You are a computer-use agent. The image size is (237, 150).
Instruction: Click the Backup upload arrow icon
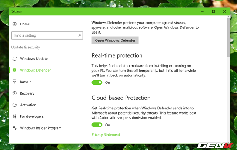click(14, 82)
